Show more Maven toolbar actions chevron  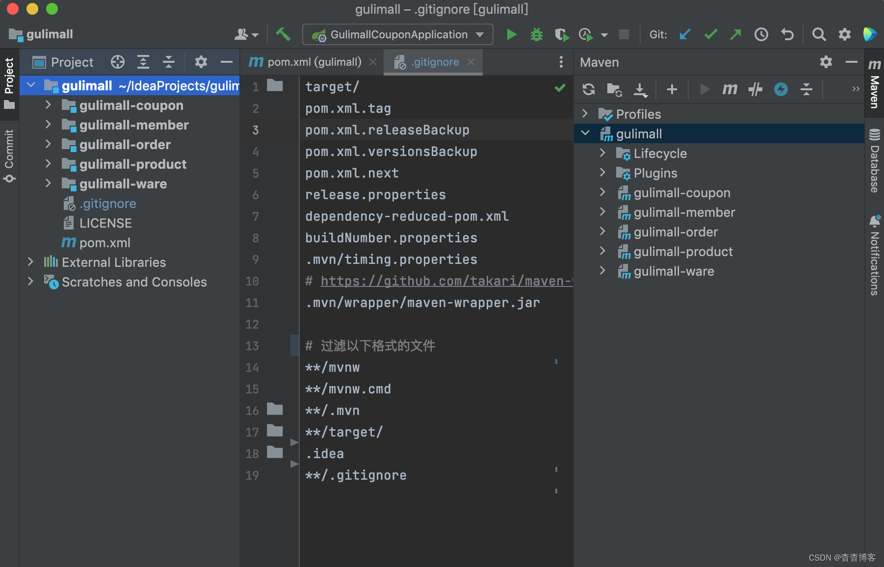click(856, 89)
